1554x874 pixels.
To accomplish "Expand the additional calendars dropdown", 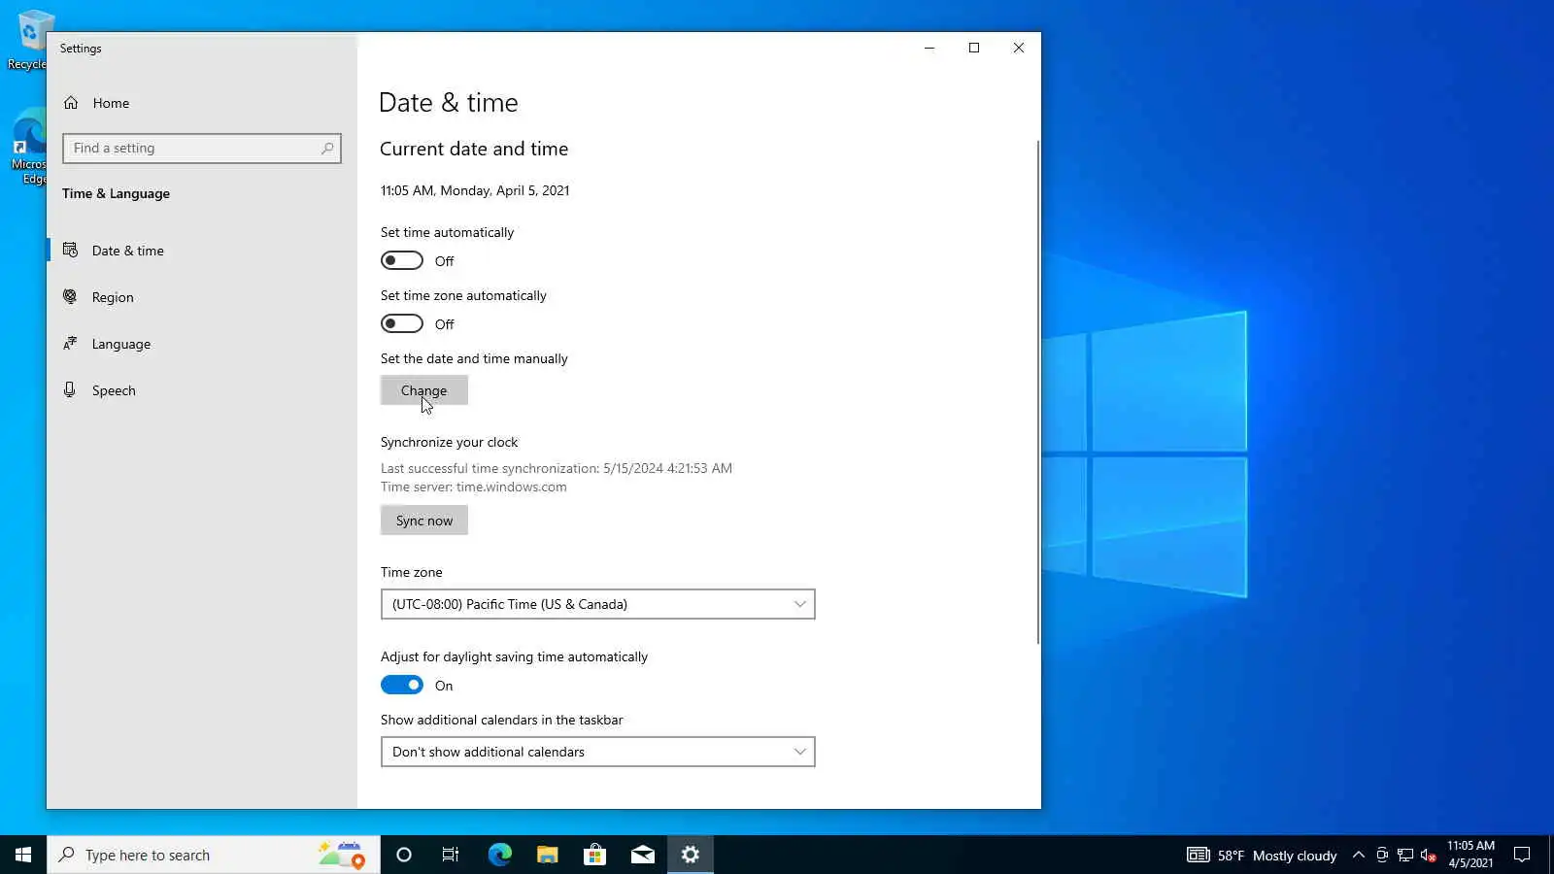I will [598, 752].
